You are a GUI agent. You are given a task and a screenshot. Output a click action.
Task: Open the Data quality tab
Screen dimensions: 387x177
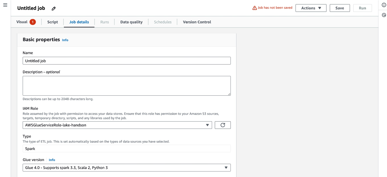click(x=131, y=22)
